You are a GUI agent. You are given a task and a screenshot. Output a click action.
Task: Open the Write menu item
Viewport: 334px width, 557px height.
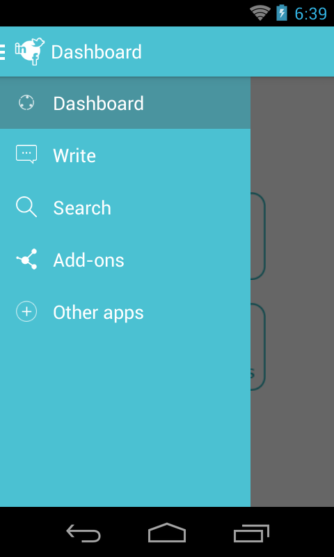tap(125, 155)
